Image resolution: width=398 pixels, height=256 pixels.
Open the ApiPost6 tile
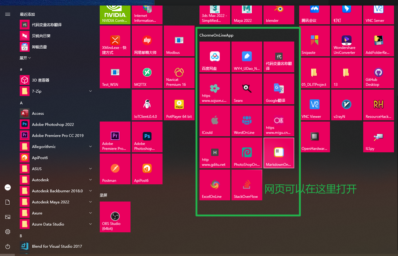(147, 169)
